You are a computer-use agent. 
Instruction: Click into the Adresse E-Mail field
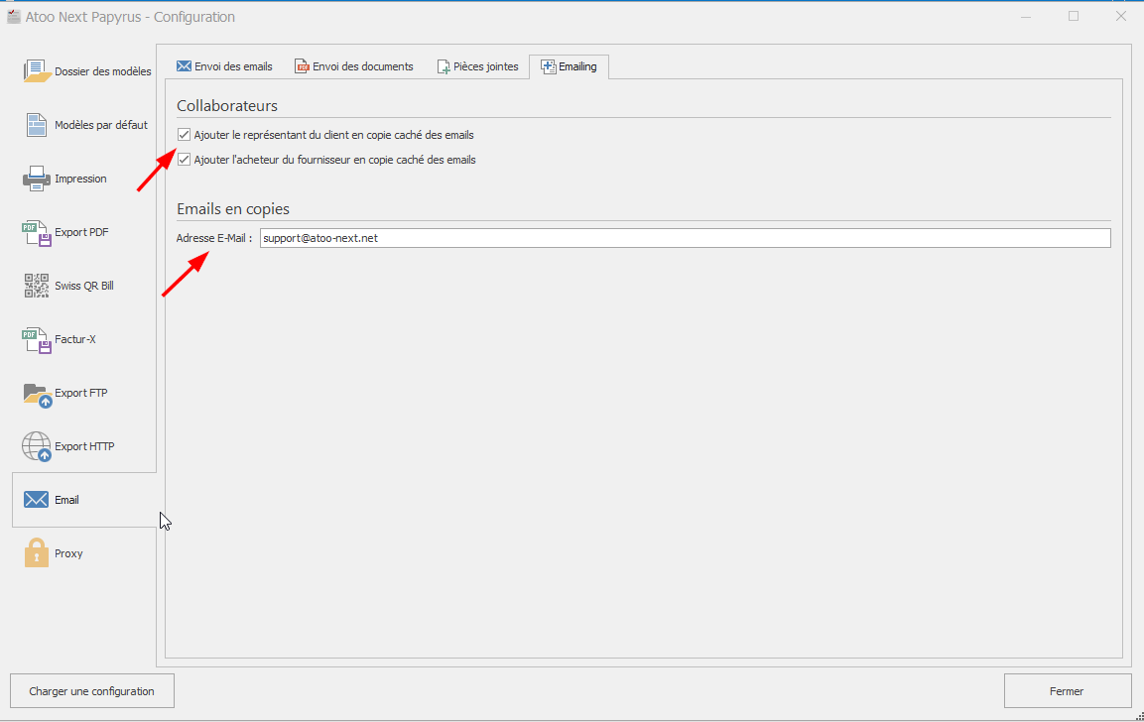point(685,238)
